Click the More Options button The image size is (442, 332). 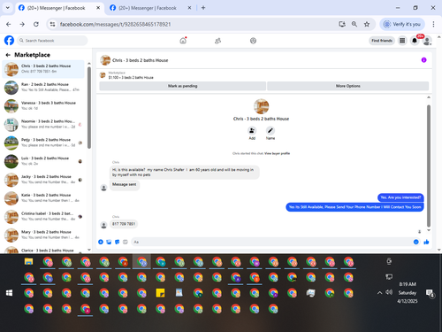pos(348,86)
